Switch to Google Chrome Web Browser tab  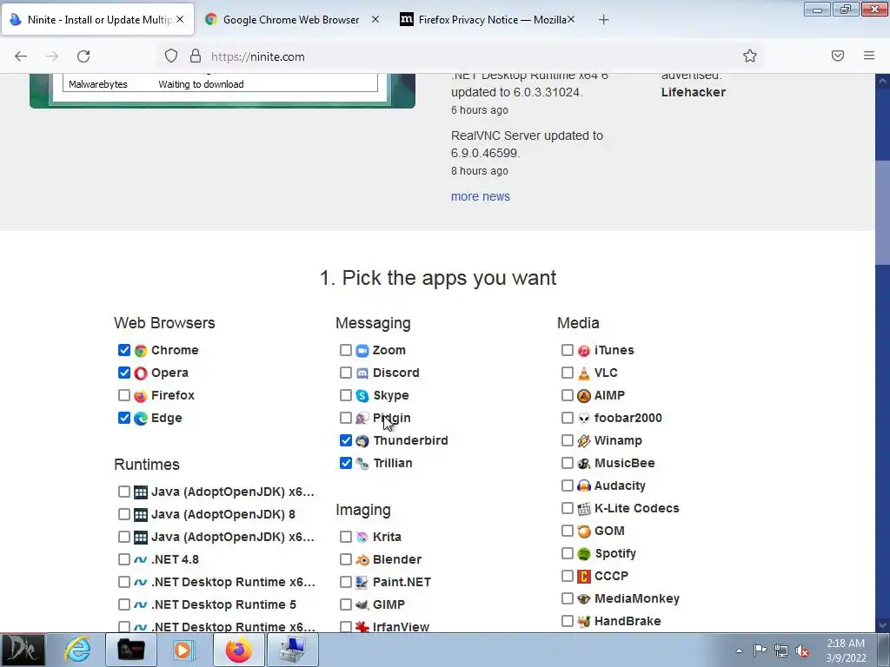290,19
